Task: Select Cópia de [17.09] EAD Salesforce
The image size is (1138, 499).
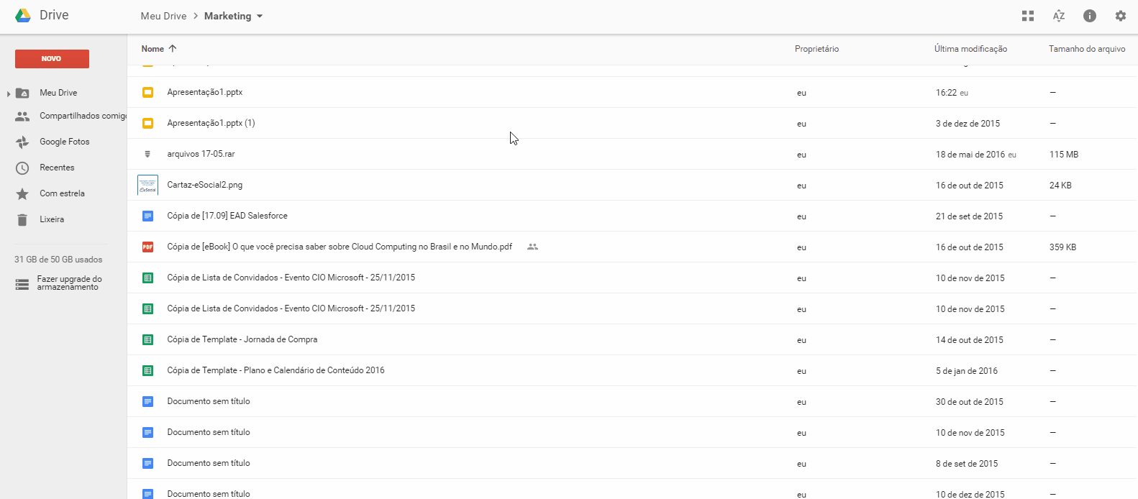Action: 227,216
